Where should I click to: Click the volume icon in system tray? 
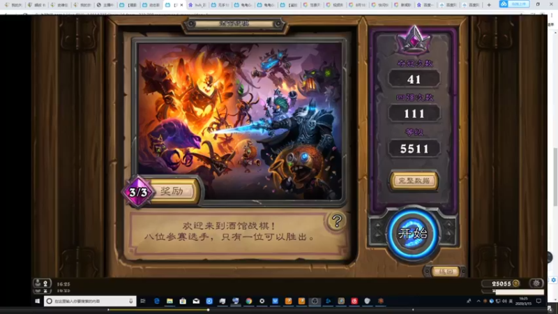(504, 301)
